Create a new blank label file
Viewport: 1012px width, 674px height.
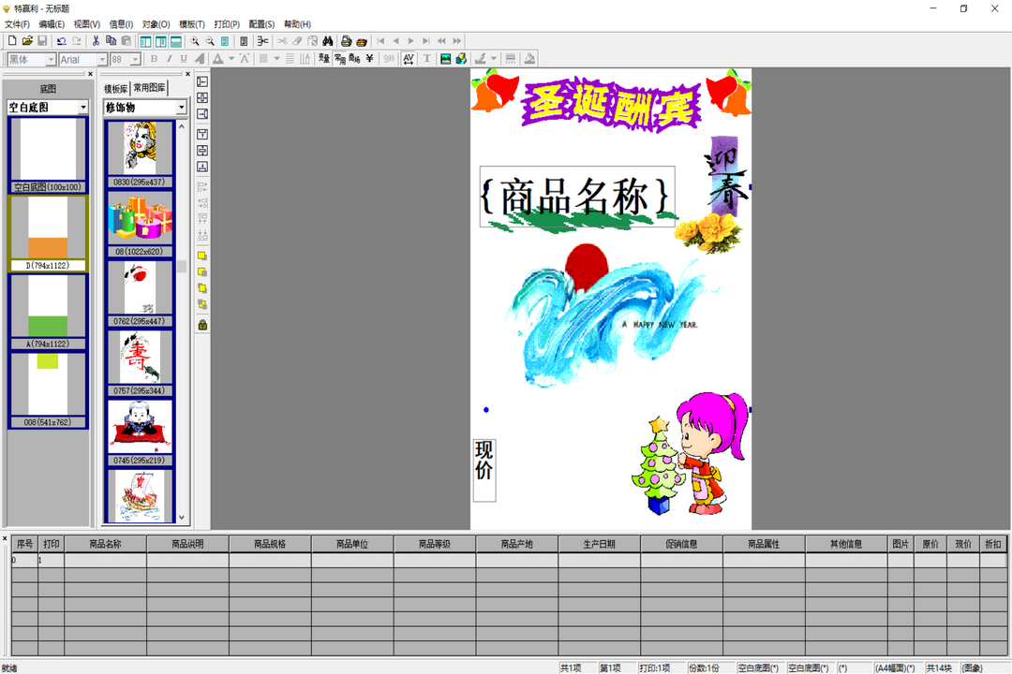click(x=12, y=41)
